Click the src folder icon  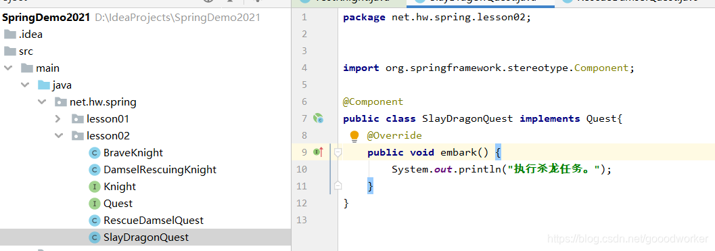pos(9,51)
